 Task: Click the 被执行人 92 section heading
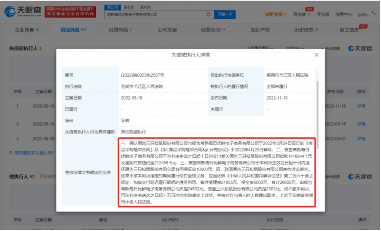pos(22,176)
